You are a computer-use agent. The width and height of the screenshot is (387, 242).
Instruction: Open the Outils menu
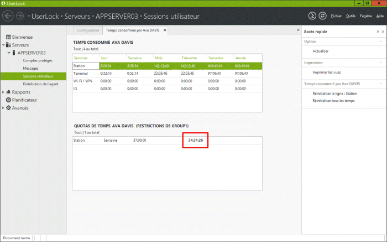pos(351,16)
